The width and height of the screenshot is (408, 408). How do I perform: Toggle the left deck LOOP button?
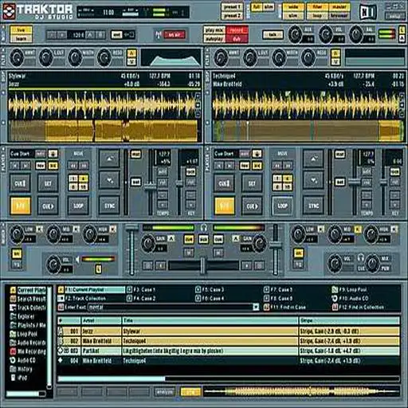(78, 206)
